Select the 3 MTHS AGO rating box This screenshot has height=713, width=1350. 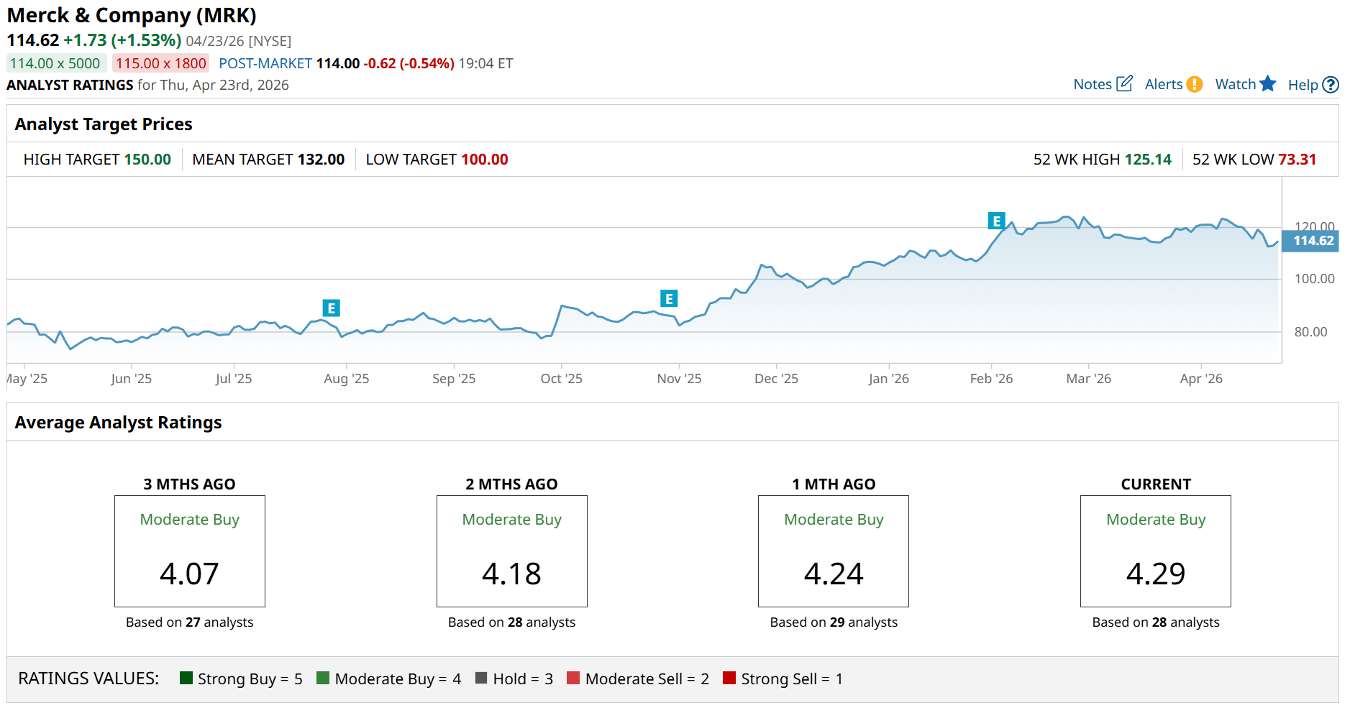tap(190, 551)
